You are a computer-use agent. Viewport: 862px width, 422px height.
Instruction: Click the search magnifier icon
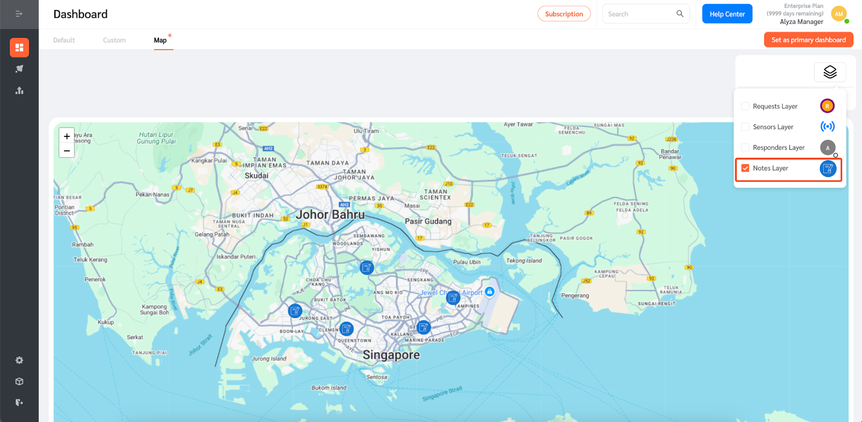coord(680,14)
